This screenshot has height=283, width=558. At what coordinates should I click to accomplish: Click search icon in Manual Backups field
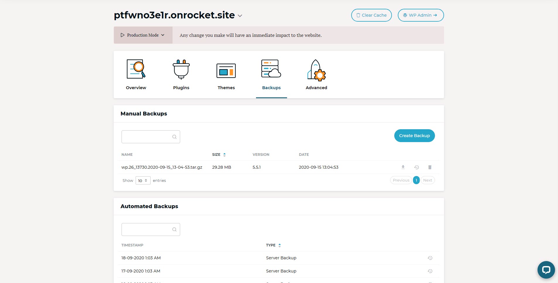(174, 137)
